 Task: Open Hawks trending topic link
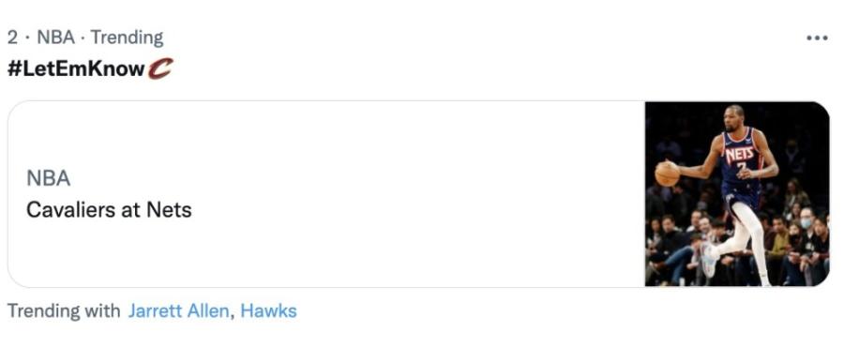(268, 311)
